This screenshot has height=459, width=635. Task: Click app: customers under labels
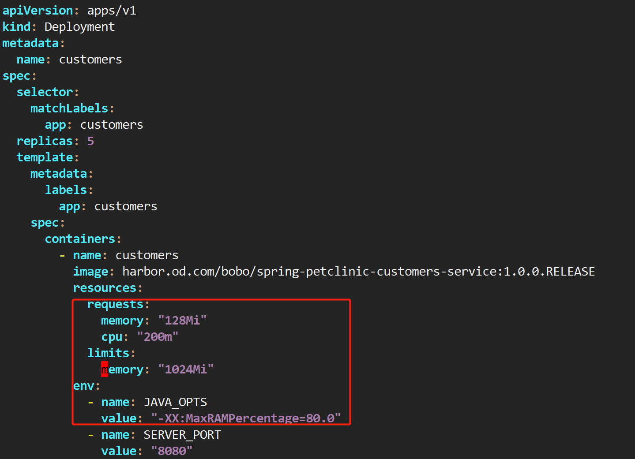coord(108,206)
